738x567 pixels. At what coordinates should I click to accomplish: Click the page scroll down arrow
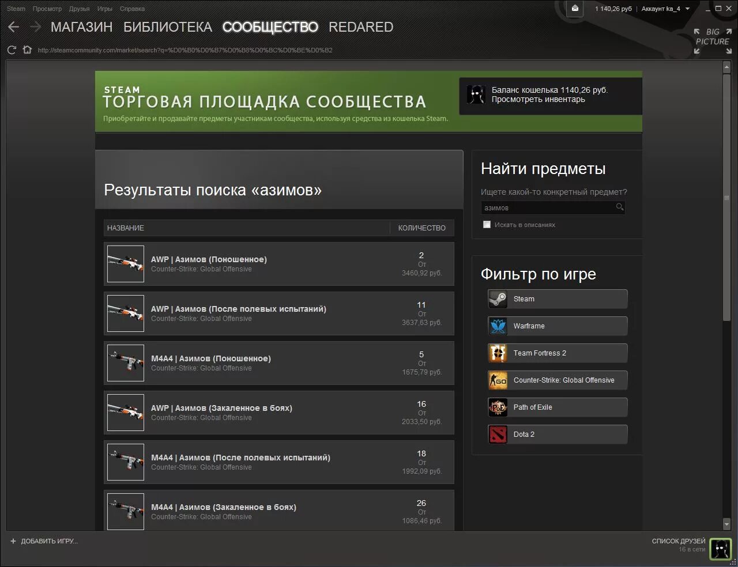(726, 524)
